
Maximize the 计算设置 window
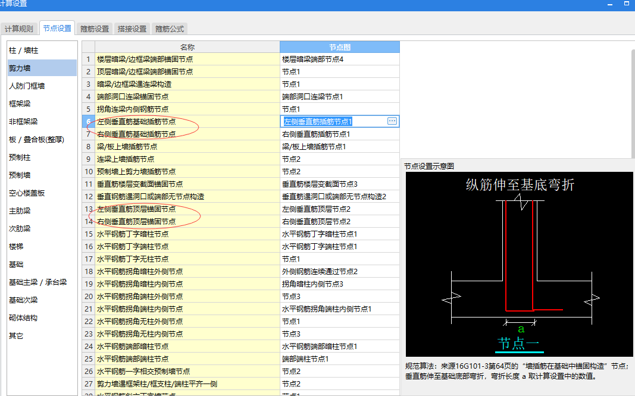[x=626, y=3]
